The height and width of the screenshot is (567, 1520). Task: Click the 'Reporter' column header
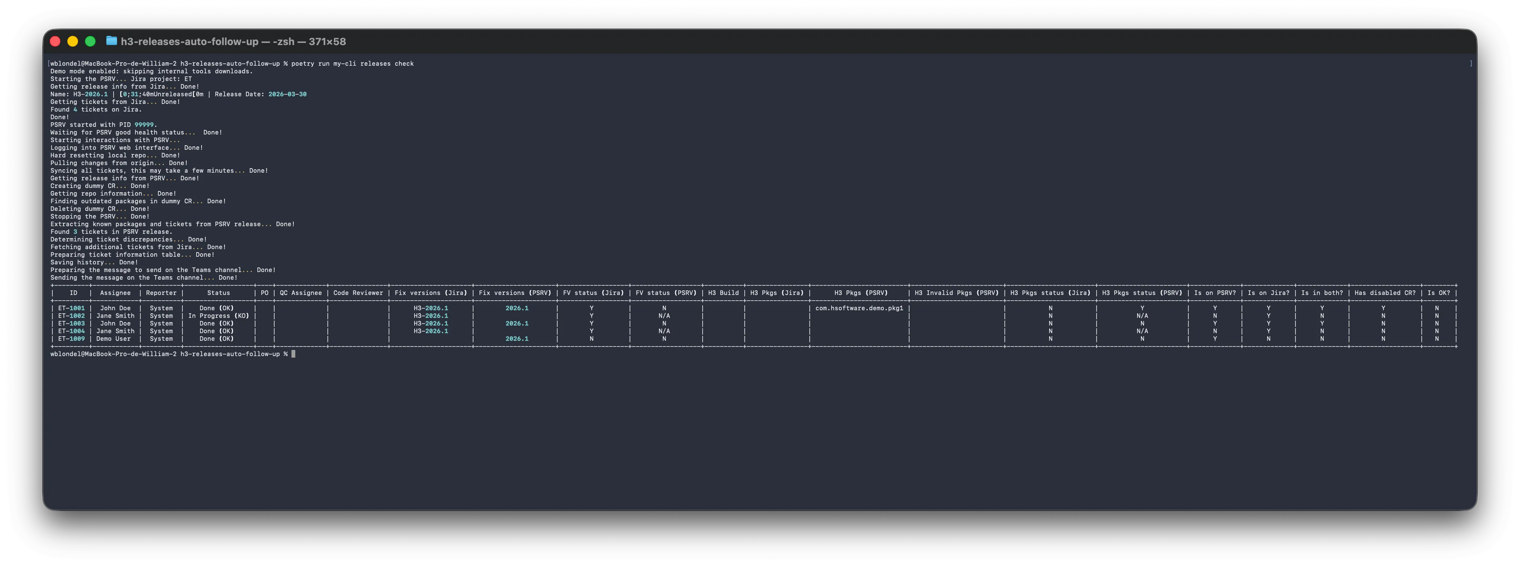(x=161, y=293)
